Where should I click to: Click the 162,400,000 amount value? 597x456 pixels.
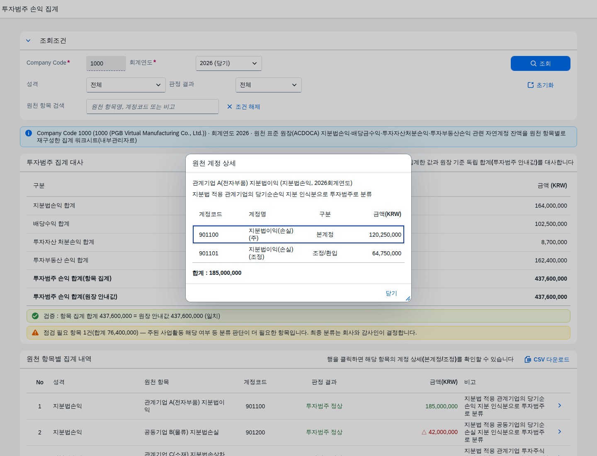(x=551, y=260)
